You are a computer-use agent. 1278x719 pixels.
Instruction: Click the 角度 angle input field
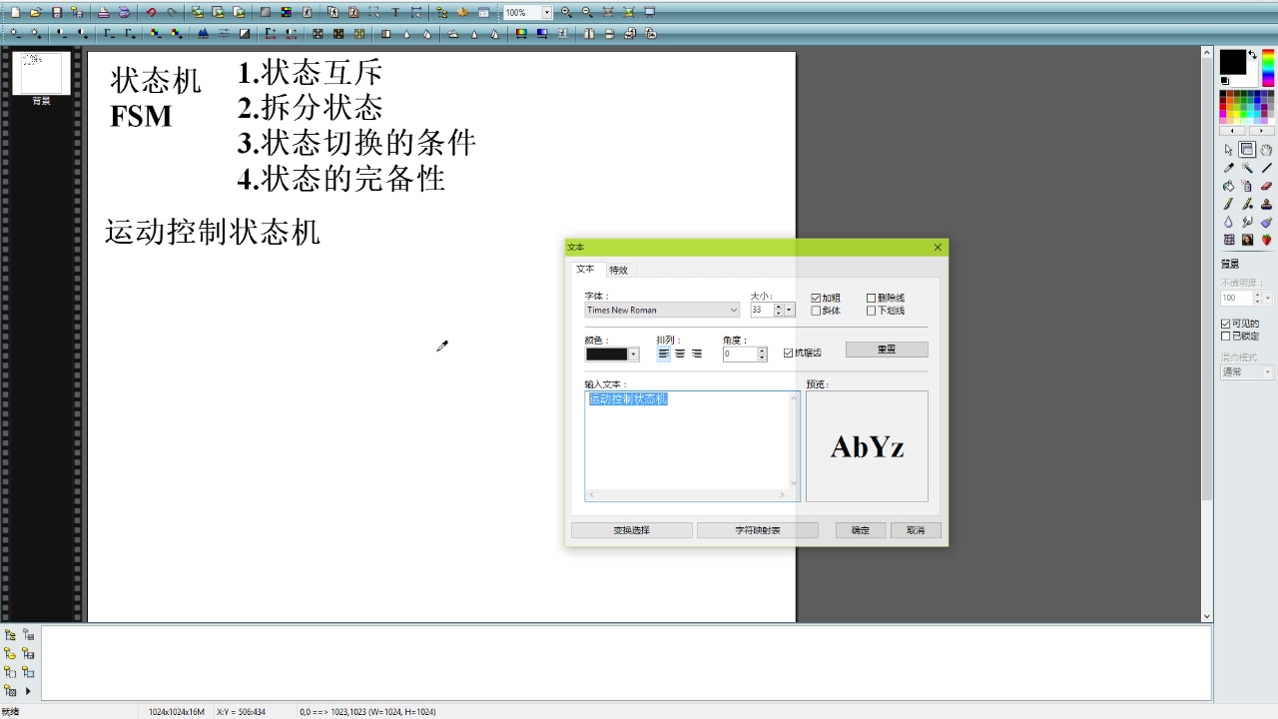(740, 354)
